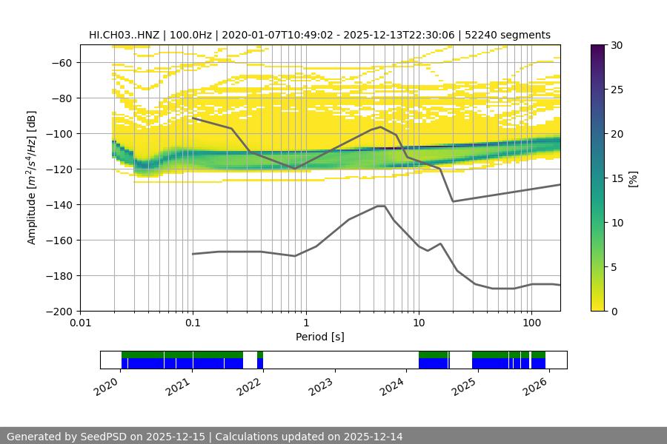Image resolution: width=667 pixels, height=444 pixels.
Task: Click the dark purple top of colorbar
Action: click(x=599, y=48)
